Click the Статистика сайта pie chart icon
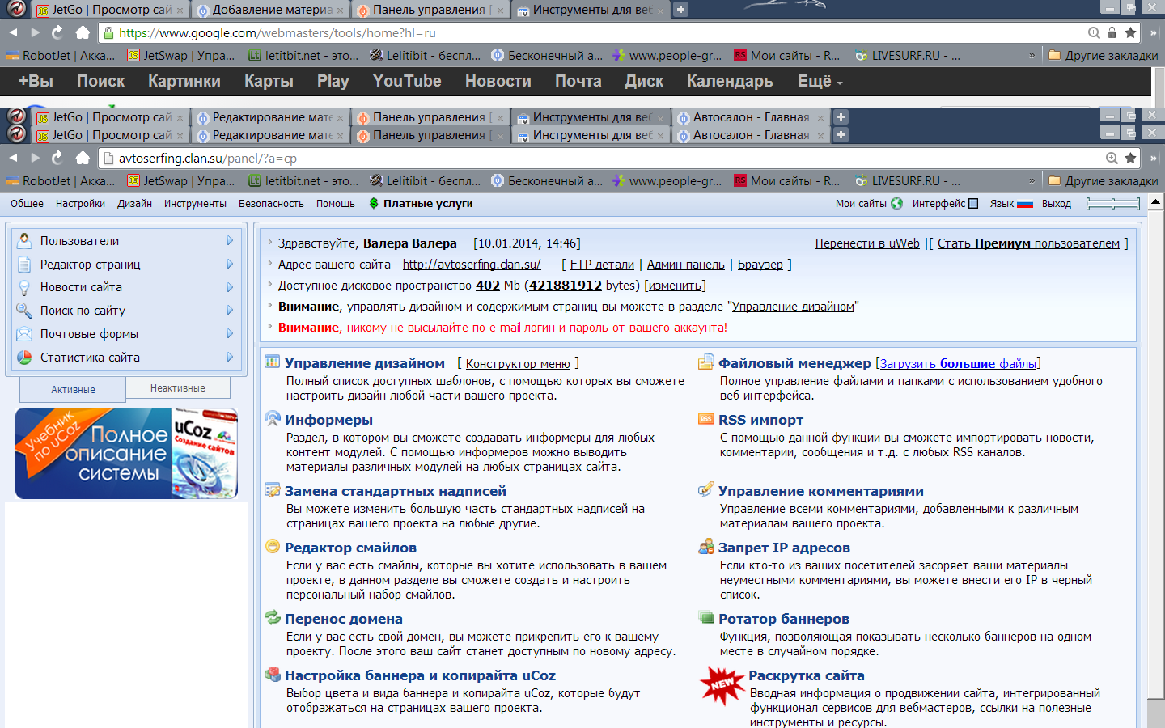1165x728 pixels. pyautogui.click(x=24, y=357)
